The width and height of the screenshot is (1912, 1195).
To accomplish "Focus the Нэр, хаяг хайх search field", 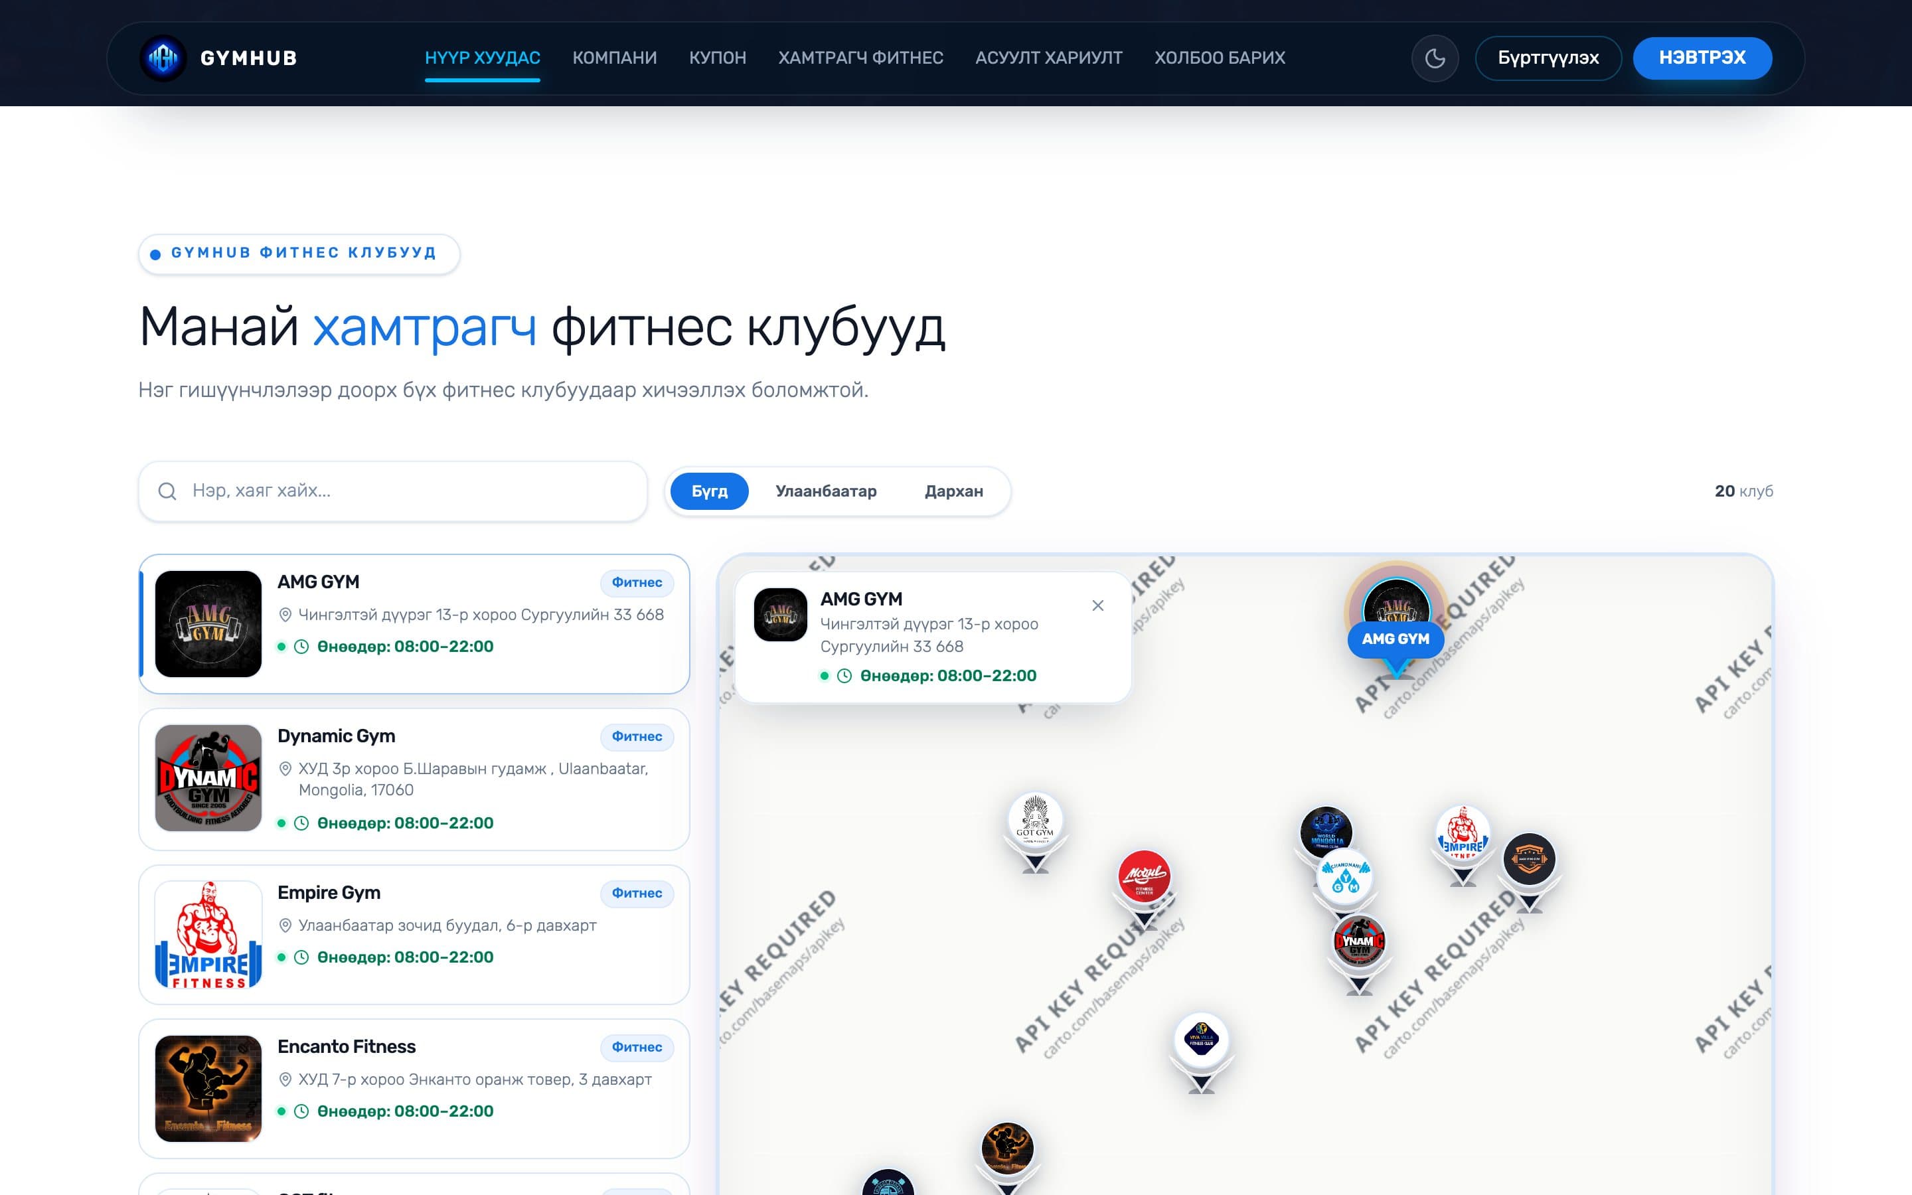I will coord(392,491).
